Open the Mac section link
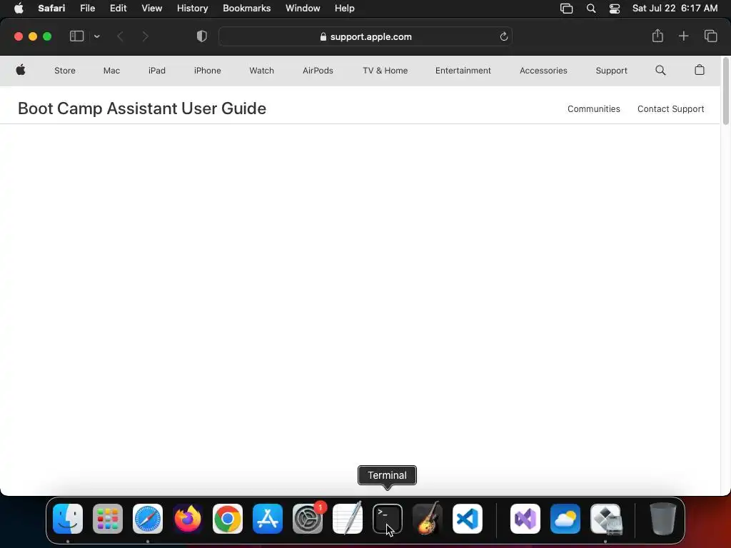Image resolution: width=731 pixels, height=548 pixels. pos(111,71)
